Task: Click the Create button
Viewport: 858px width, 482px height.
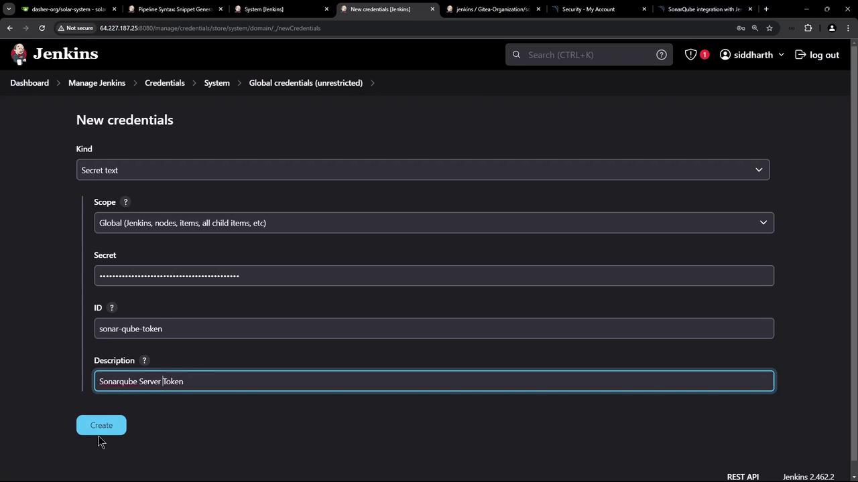Action: coord(101,425)
